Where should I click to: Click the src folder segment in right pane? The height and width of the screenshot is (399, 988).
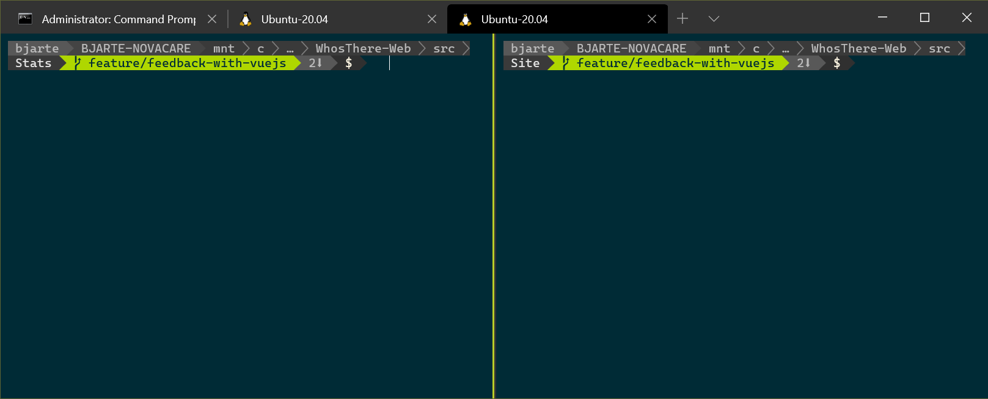coord(940,48)
